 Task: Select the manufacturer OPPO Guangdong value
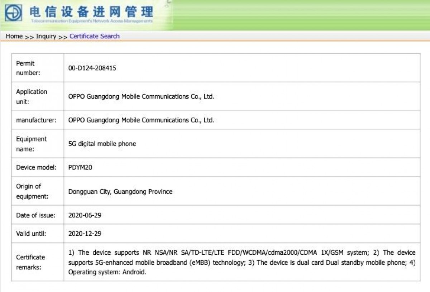pos(141,120)
